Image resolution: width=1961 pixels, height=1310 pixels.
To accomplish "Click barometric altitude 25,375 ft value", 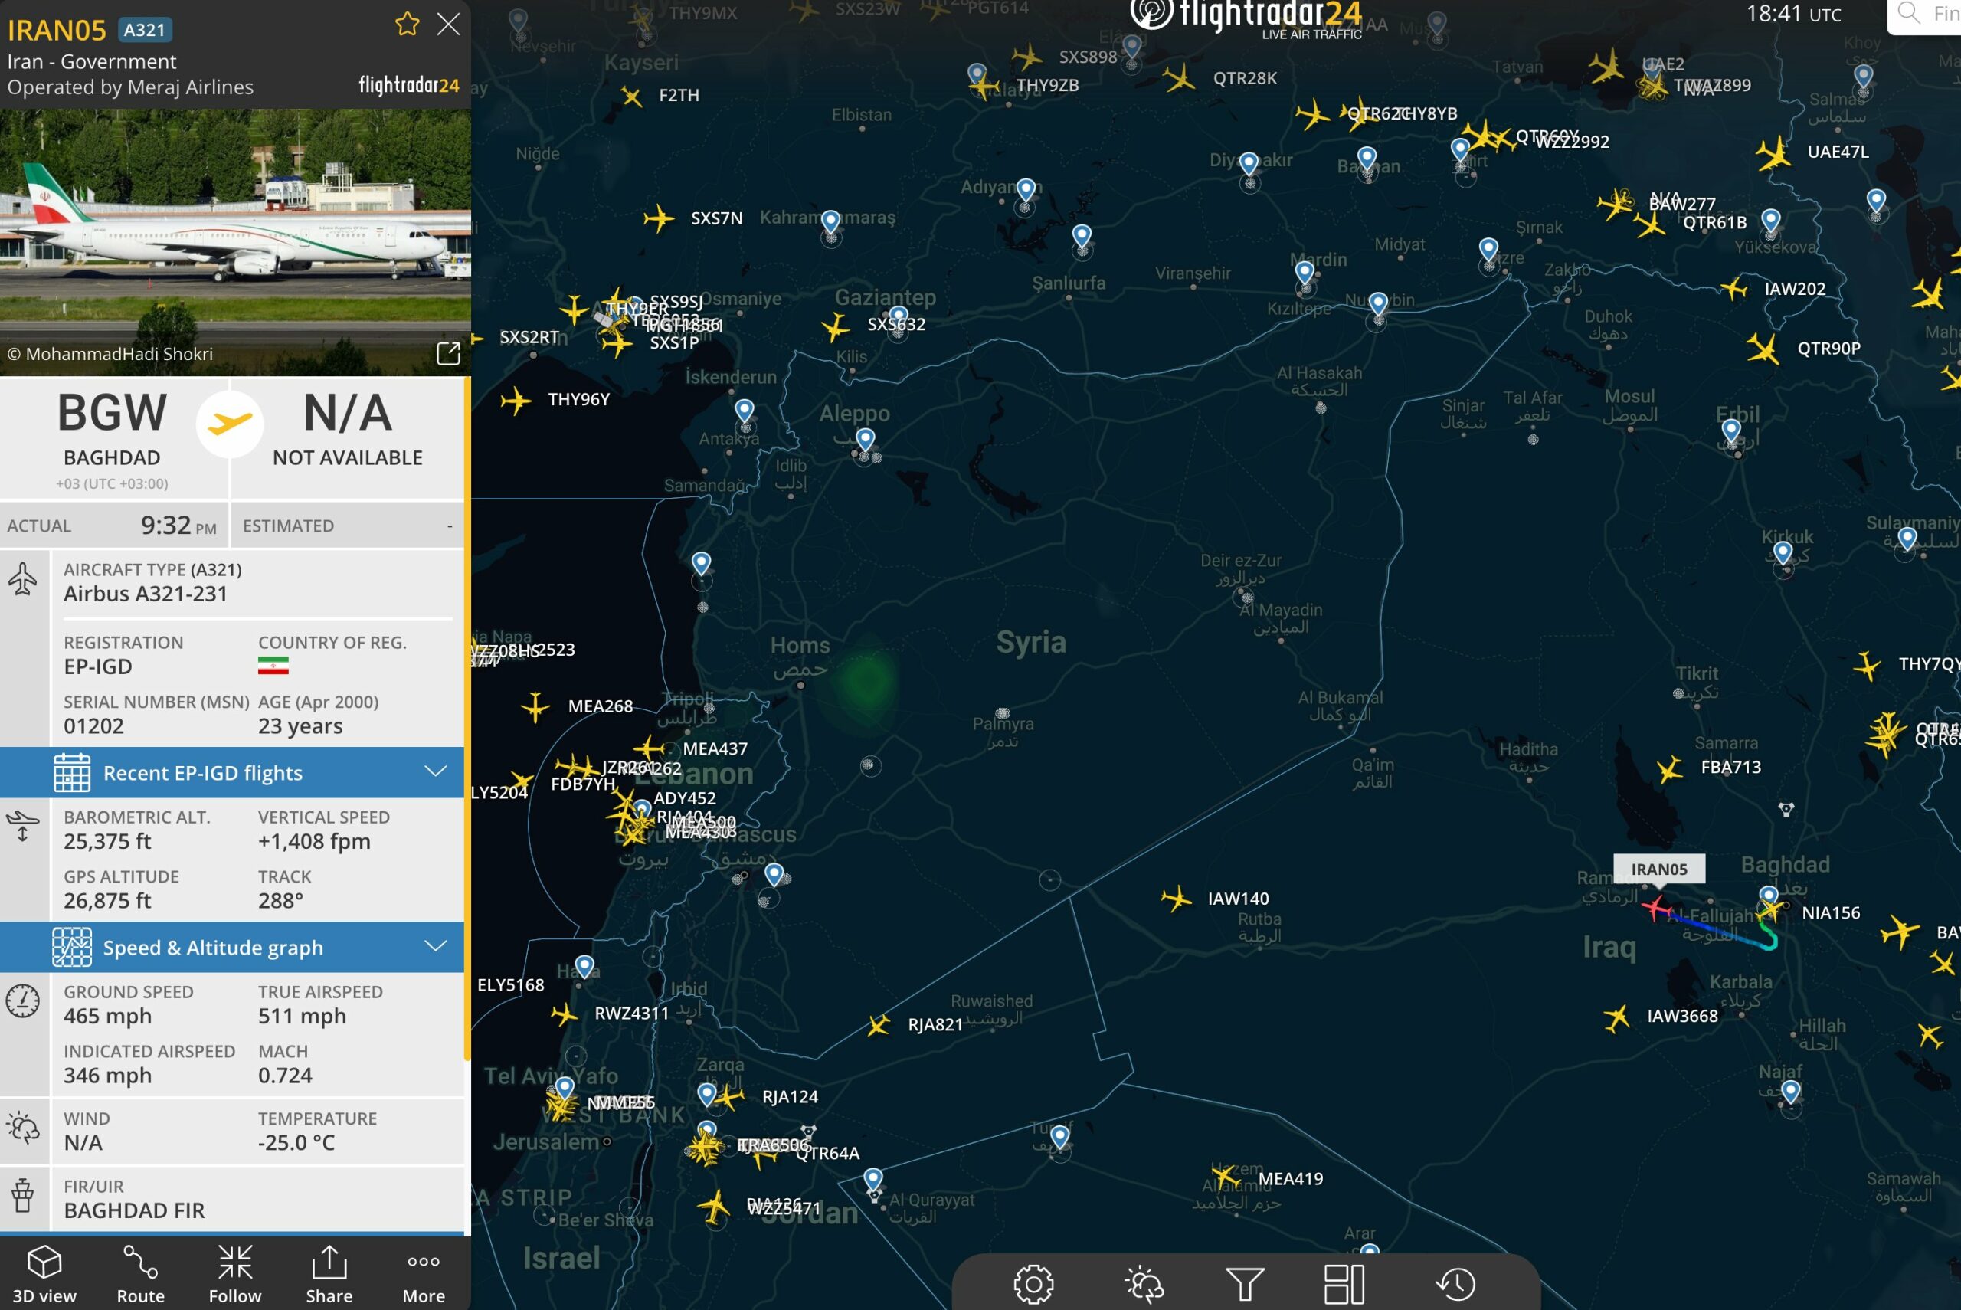I will click(108, 841).
